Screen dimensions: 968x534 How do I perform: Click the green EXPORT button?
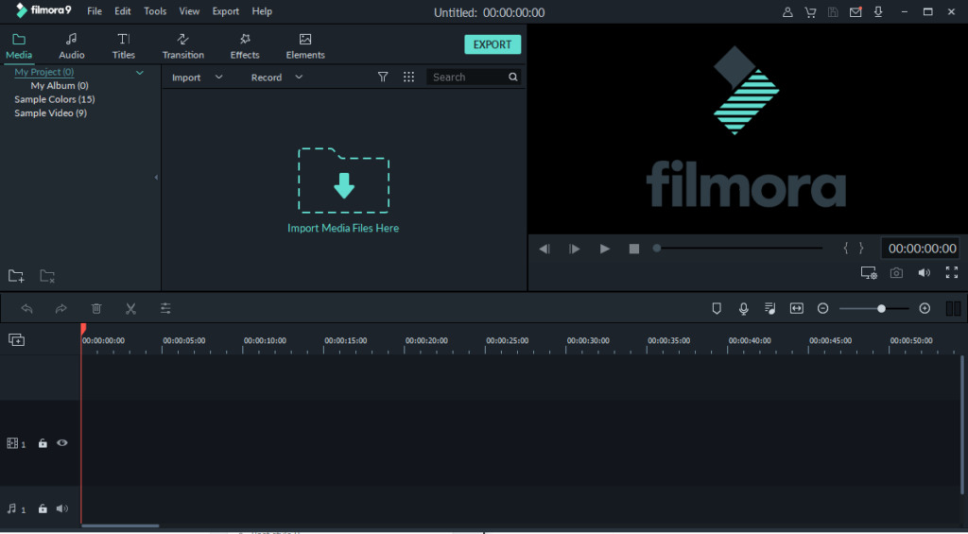(x=492, y=44)
